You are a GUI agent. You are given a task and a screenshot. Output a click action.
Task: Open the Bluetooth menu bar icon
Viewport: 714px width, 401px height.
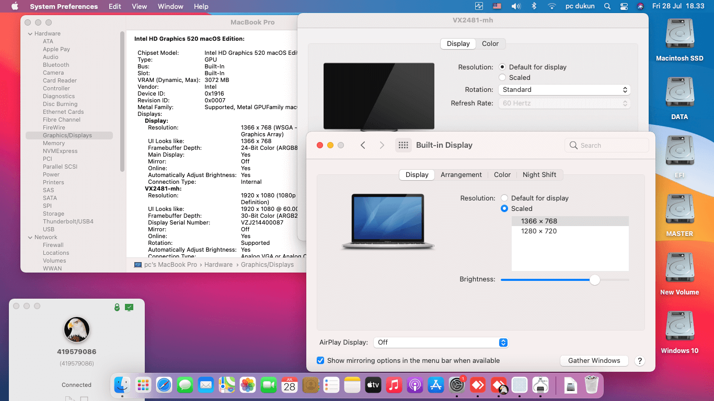[x=534, y=6]
